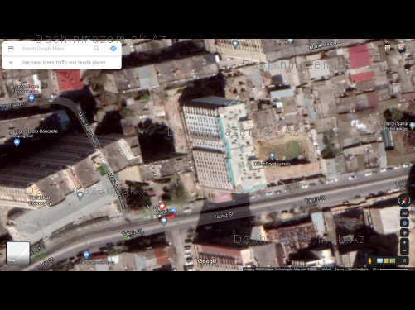Screen dimensions: 415x310
Task: Click the Design Studio Concrete place marker
Action: [17, 142]
